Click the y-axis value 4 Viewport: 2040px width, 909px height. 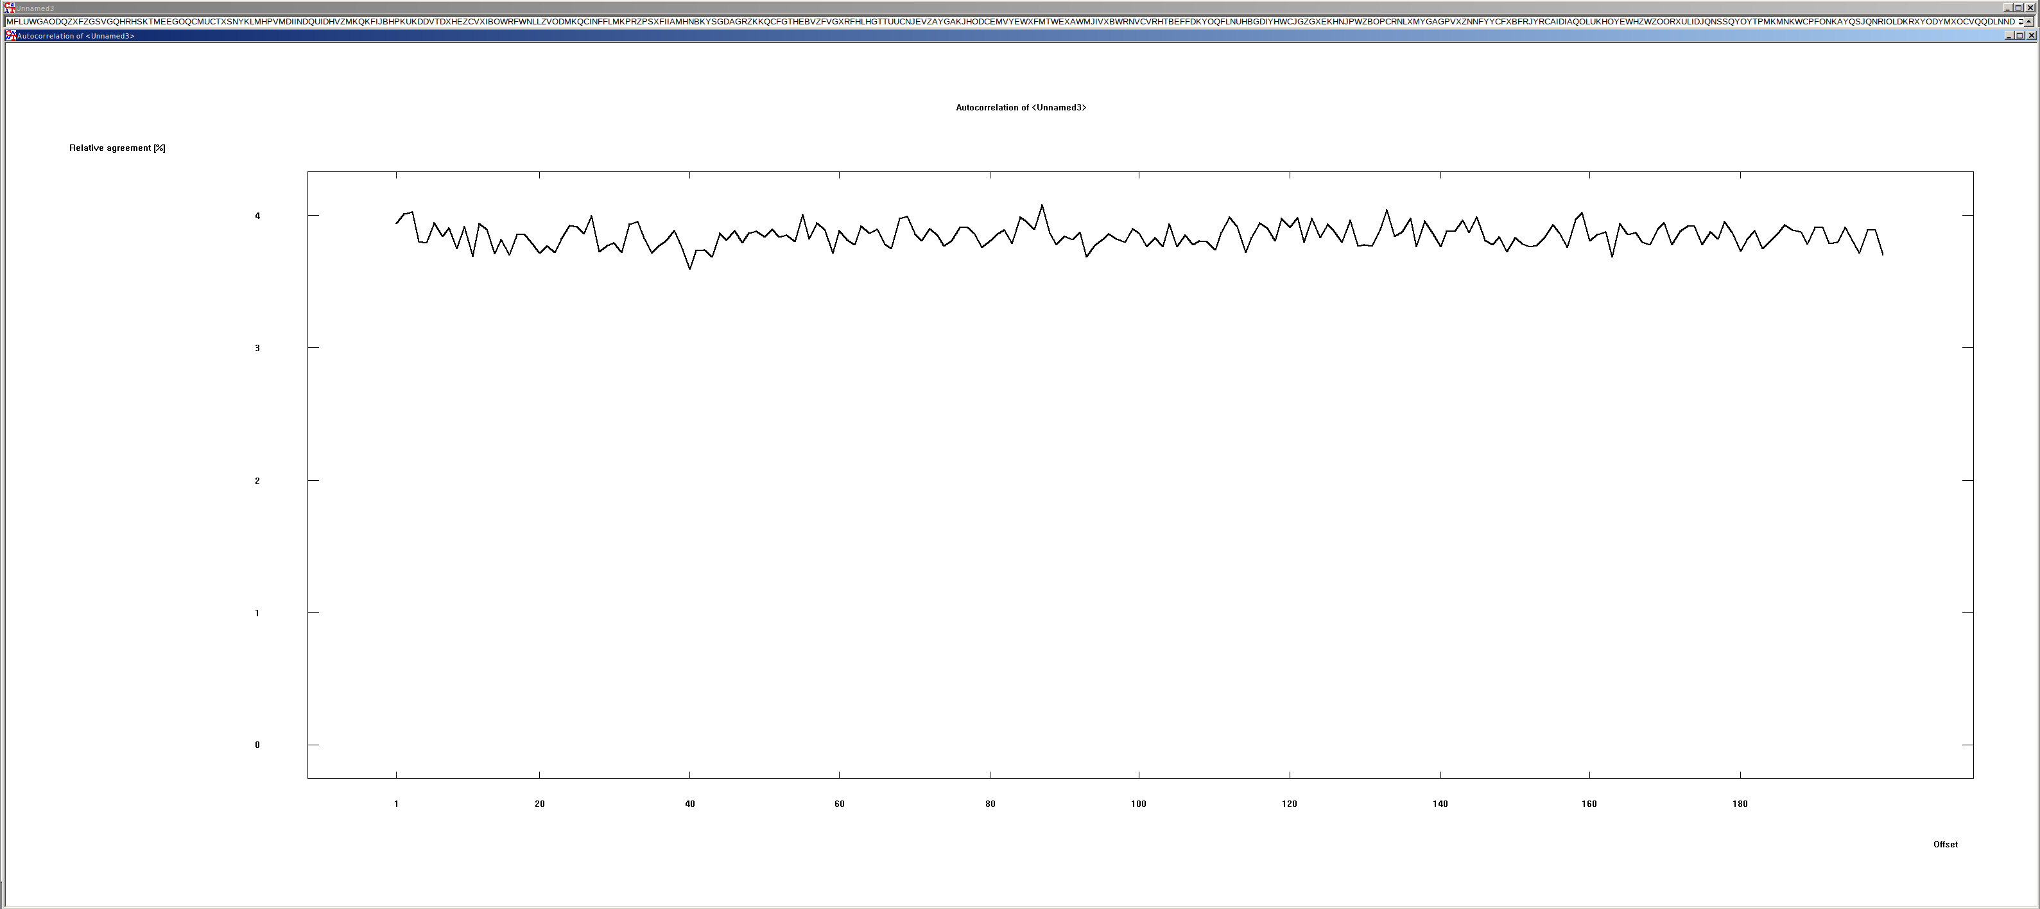(257, 215)
